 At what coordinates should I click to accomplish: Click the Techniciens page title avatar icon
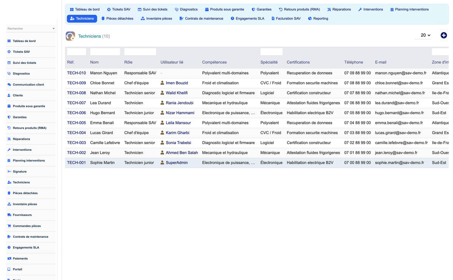pyautogui.click(x=70, y=36)
